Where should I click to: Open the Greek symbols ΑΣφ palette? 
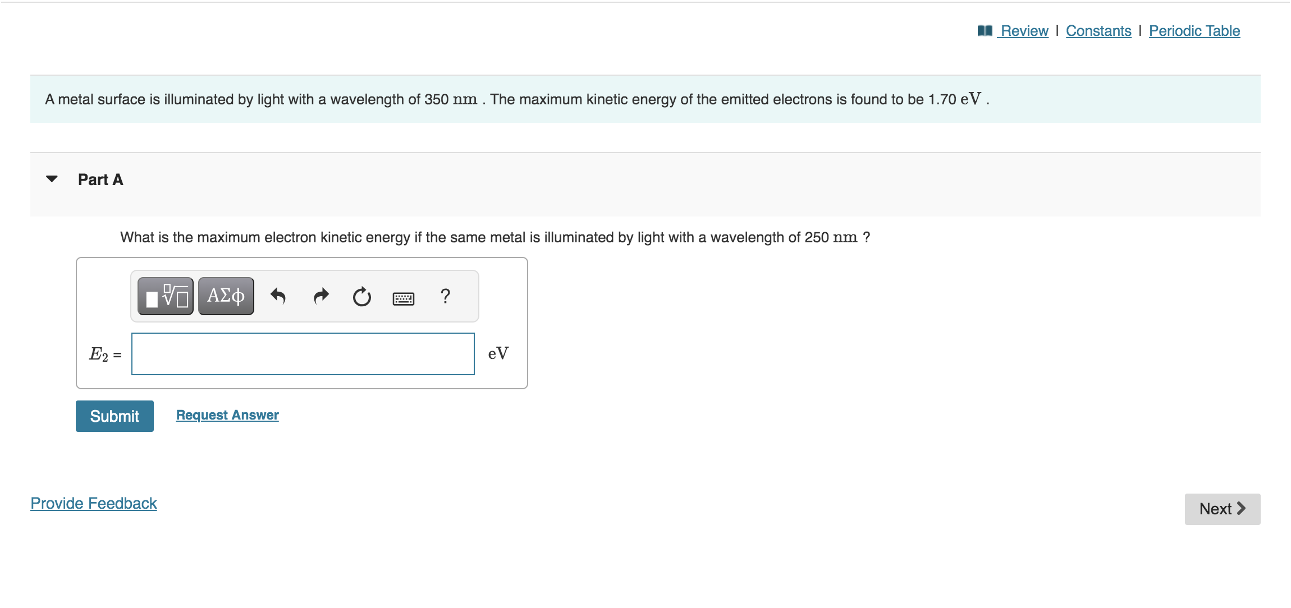pos(225,296)
